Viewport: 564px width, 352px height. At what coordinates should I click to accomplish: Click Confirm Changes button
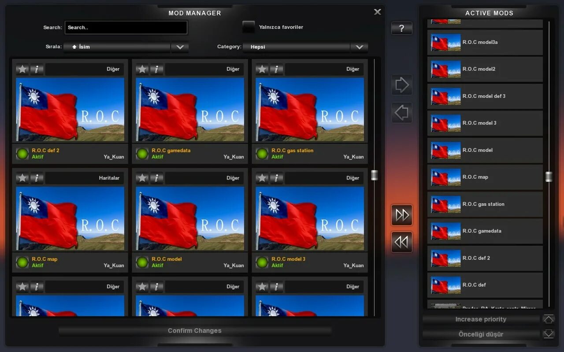click(195, 331)
